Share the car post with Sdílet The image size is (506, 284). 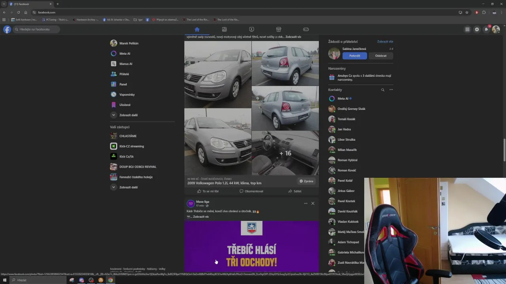pyautogui.click(x=295, y=191)
